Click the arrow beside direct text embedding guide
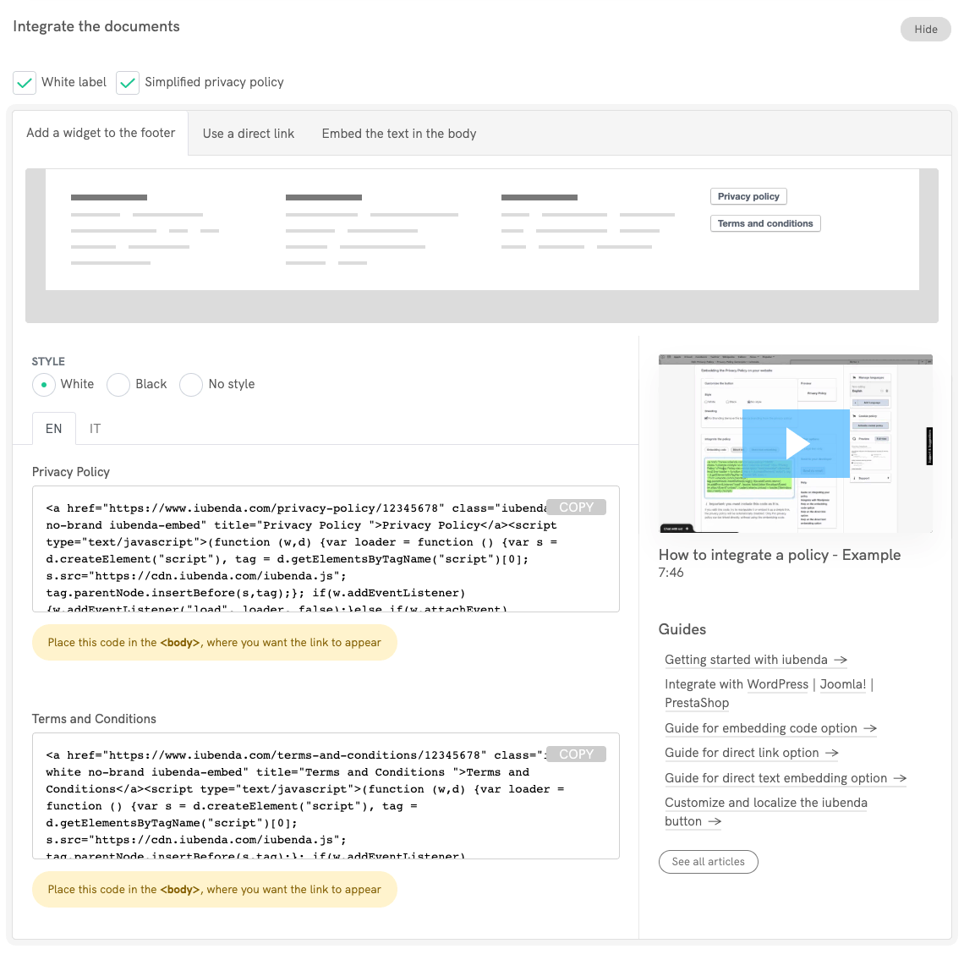The image size is (964, 960). tap(900, 778)
